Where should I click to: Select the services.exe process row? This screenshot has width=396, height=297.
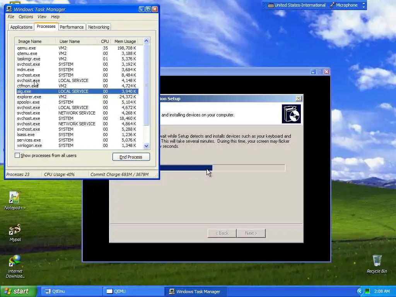coord(77,140)
